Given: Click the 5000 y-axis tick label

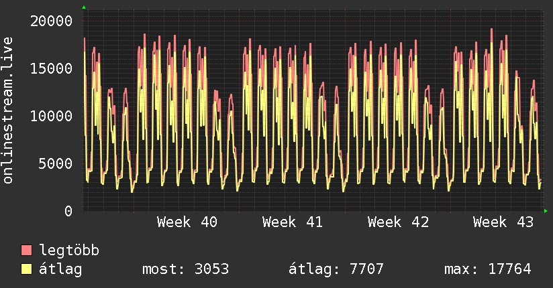Looking at the screenshot, I should coord(56,163).
